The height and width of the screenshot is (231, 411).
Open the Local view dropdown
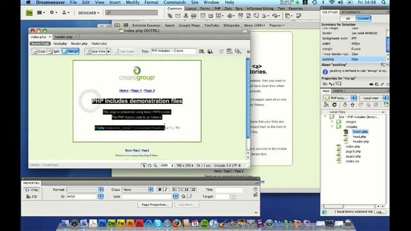tap(374, 98)
